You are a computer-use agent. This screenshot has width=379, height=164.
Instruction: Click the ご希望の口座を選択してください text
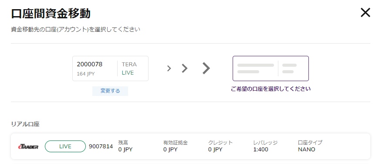[x=271, y=89]
